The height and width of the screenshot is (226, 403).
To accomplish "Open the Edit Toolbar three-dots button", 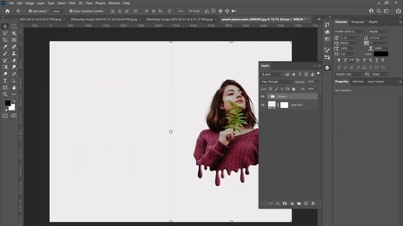I will [x=14, y=94].
